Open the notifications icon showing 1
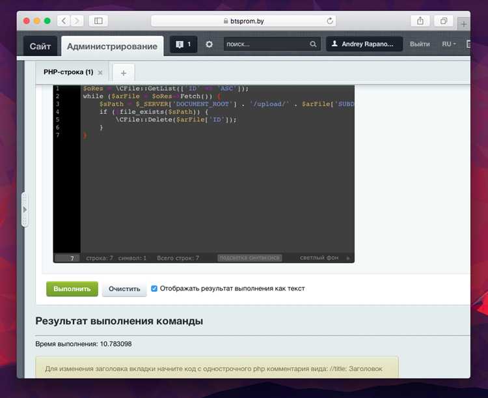 pos(183,44)
